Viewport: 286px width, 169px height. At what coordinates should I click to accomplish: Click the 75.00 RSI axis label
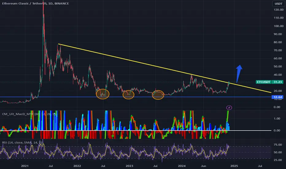coord(278,145)
